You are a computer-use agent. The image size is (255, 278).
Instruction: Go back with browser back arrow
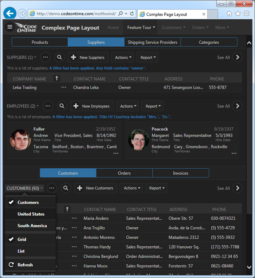tap(10, 13)
